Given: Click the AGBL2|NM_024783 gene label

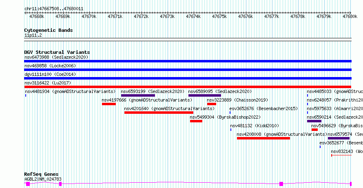Looking at the screenshot, I should (43, 179).
